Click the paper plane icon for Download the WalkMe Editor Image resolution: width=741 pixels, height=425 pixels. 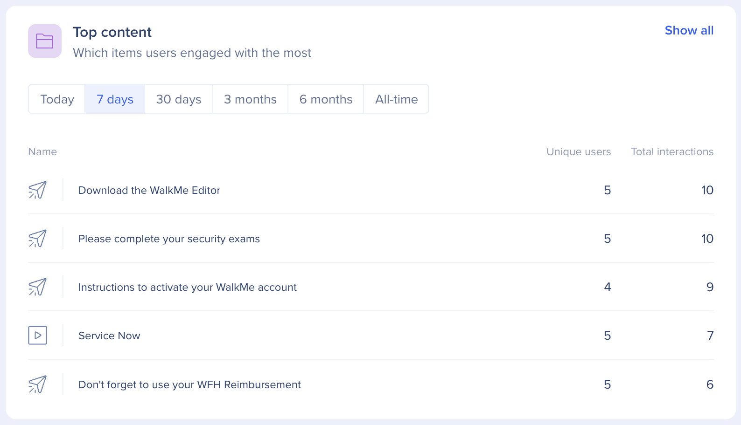pyautogui.click(x=37, y=190)
